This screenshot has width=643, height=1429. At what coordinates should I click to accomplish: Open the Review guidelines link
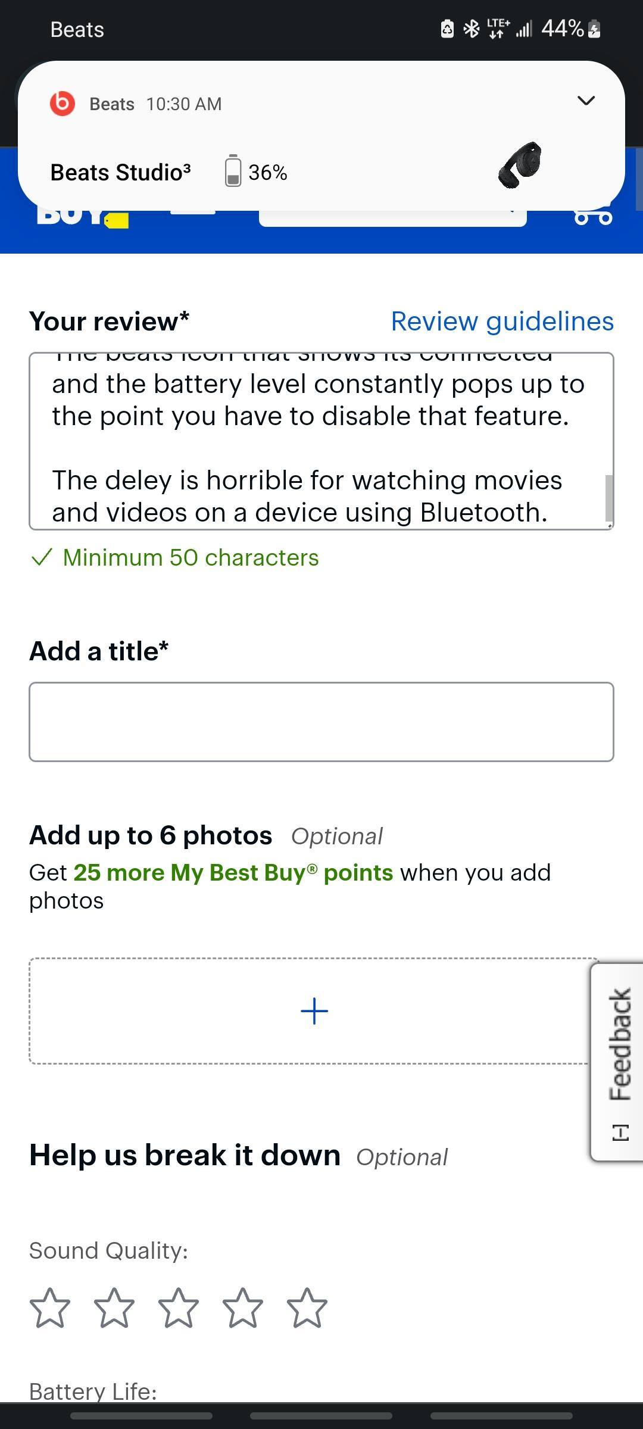point(503,321)
